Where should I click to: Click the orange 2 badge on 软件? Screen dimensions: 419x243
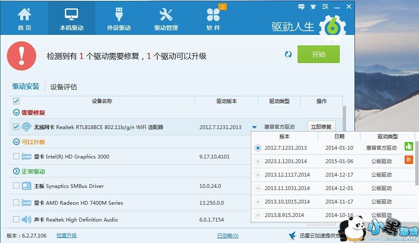click(x=222, y=7)
